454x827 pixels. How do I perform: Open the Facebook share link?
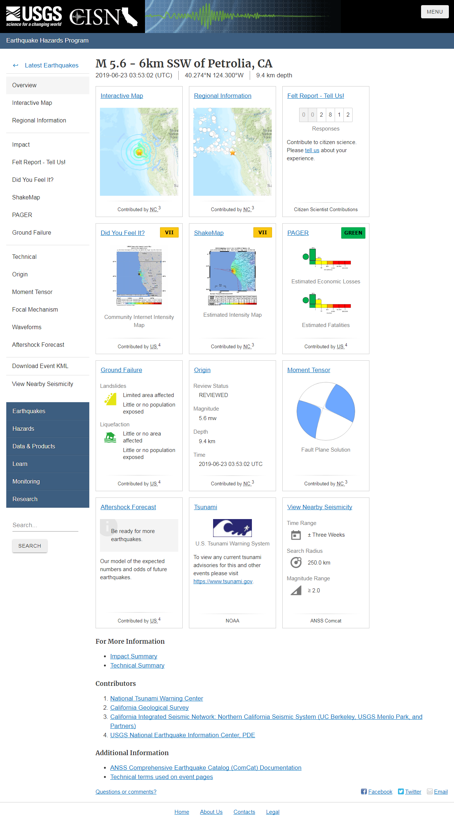coord(376,792)
